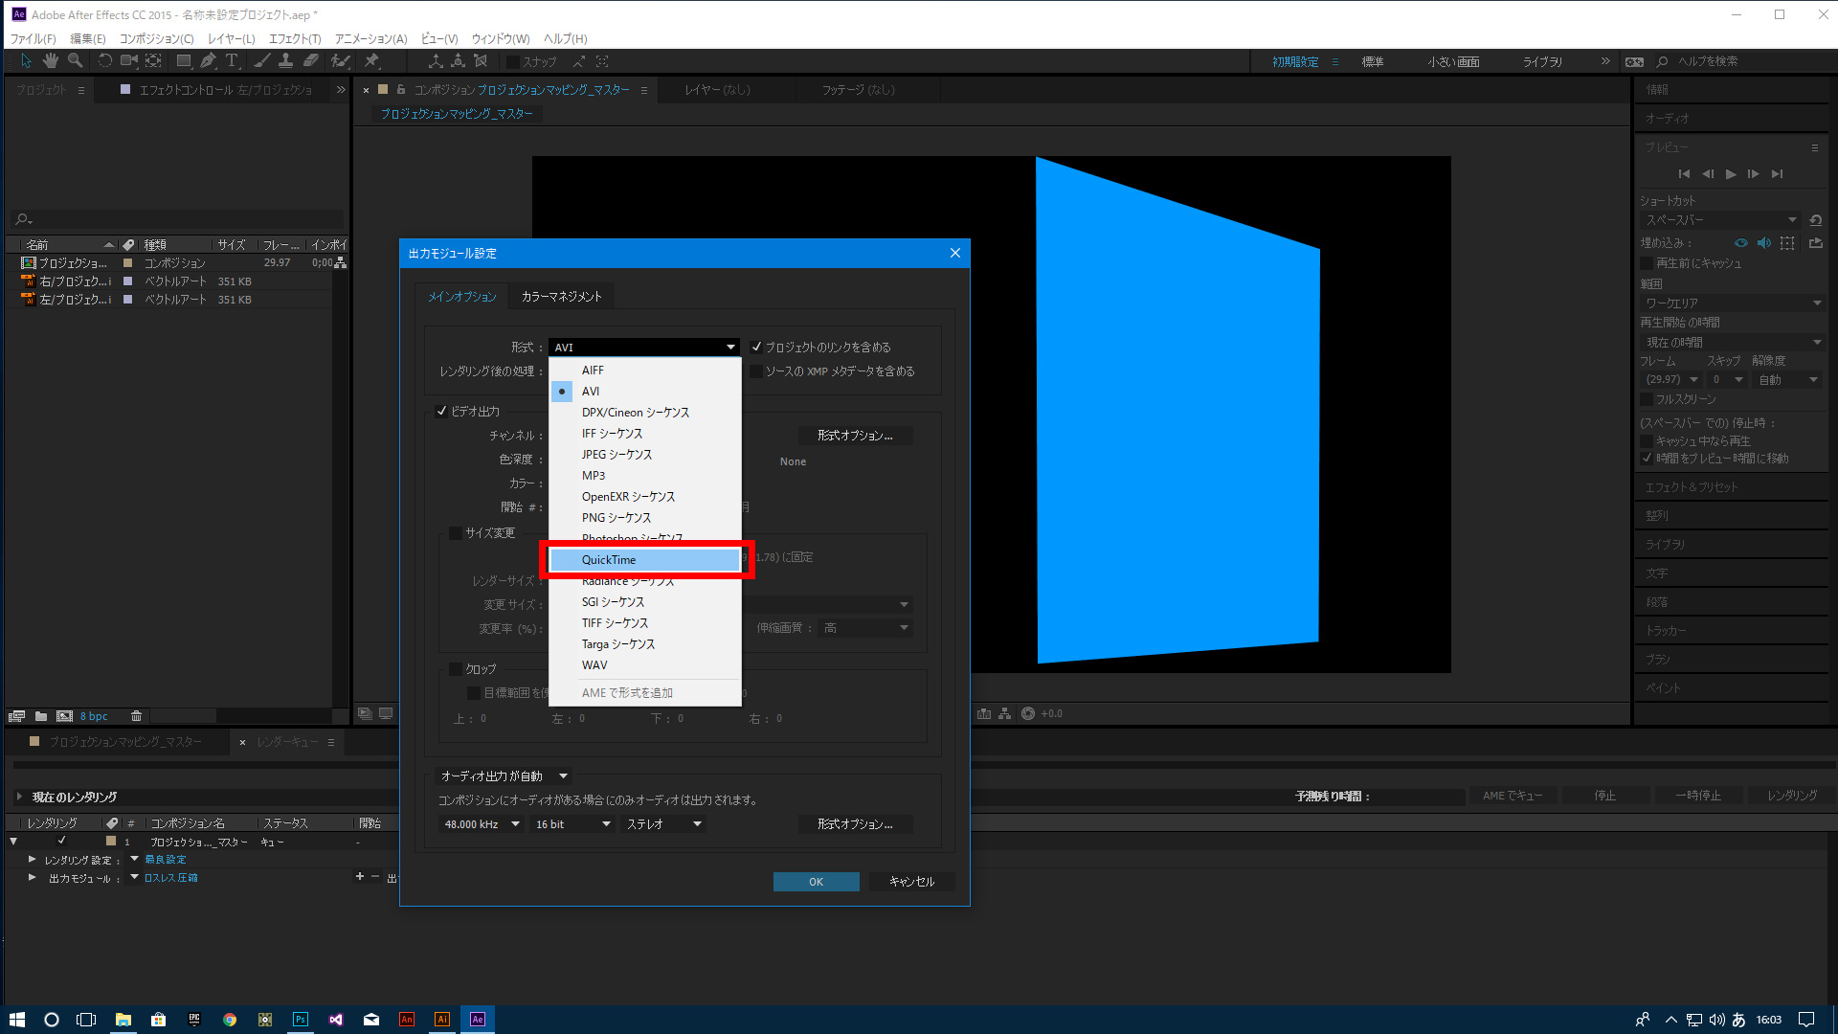Open オーディオ出力が自動 dropdown

point(504,776)
